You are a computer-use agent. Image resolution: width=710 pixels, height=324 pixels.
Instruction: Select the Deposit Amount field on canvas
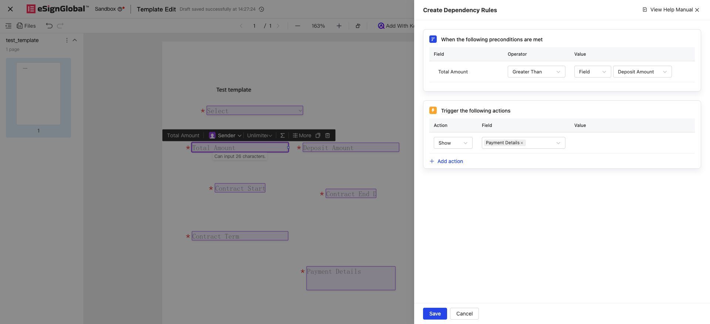351,148
